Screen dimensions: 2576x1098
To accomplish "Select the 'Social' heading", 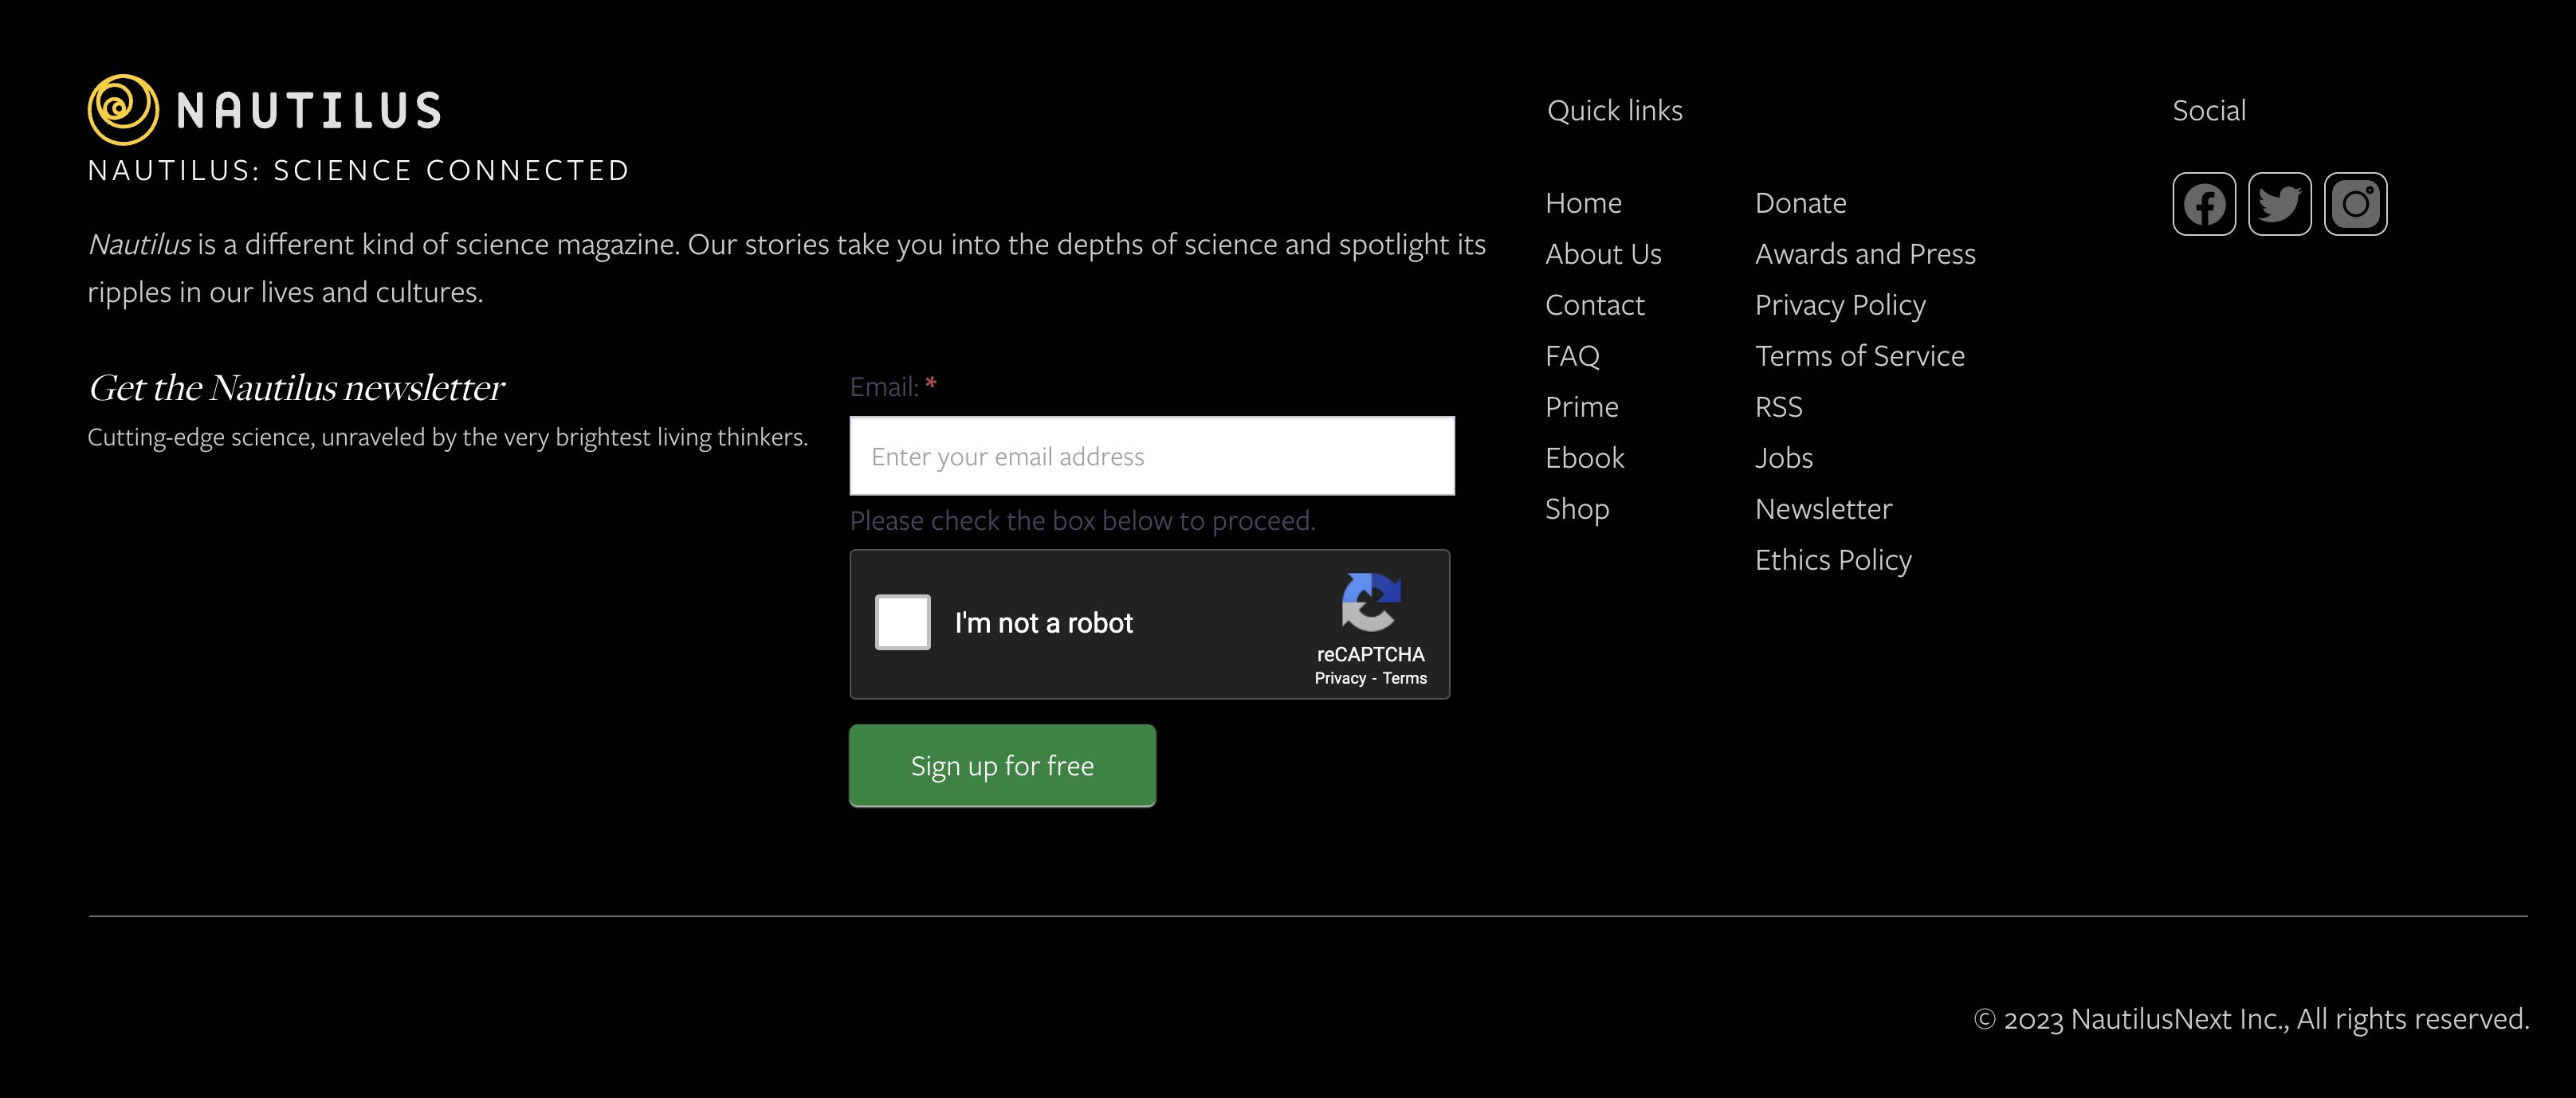I will 2209,110.
